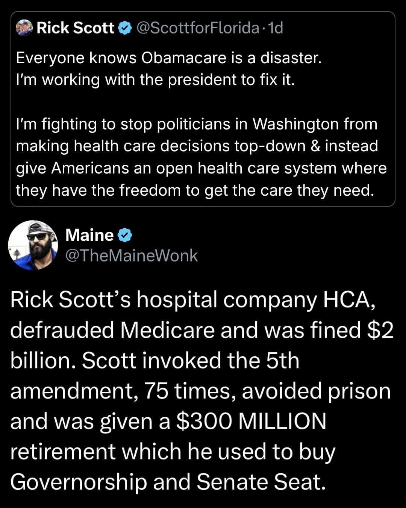Select the line 'Everyone knows Obamacare is a disaster.'
406x508 pixels.
[169, 58]
